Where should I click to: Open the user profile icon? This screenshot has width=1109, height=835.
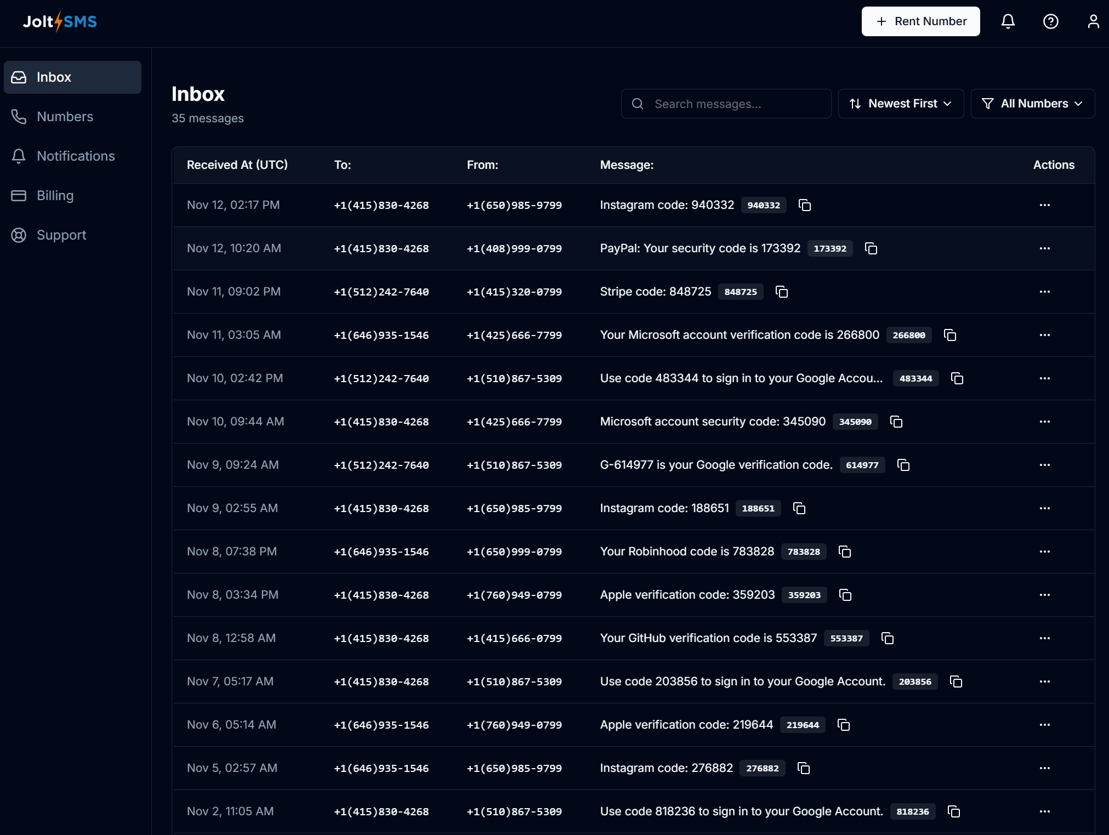[x=1093, y=21]
